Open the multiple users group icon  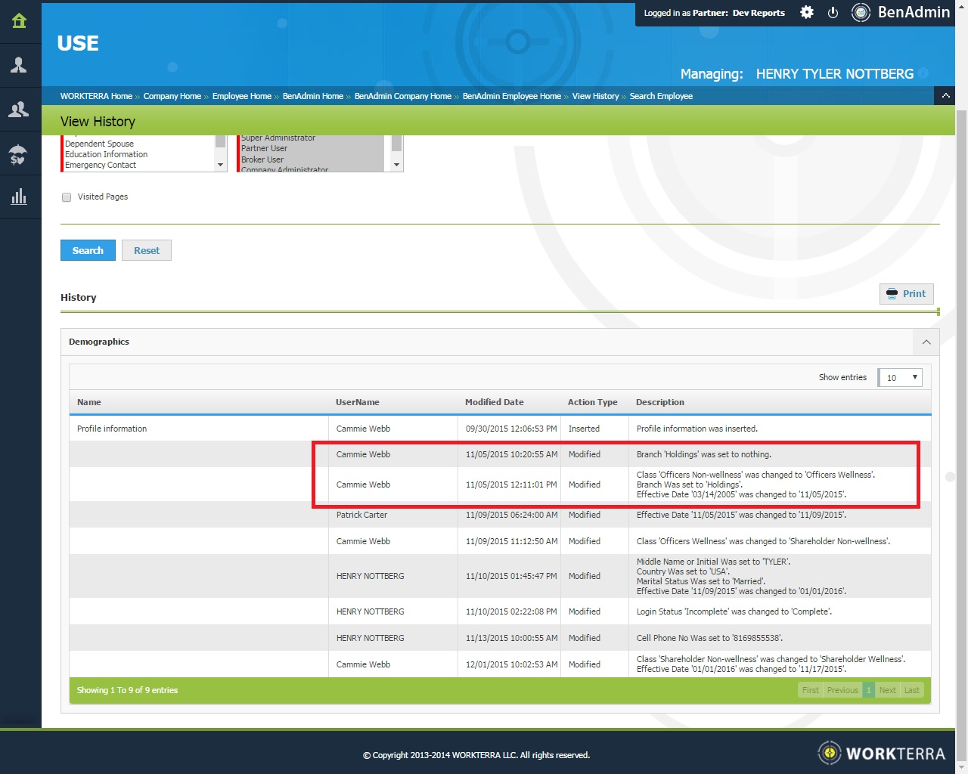pyautogui.click(x=20, y=110)
